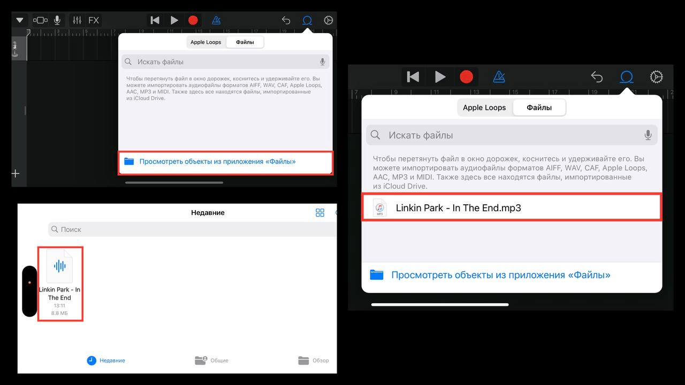Select Linkin Park - In The End.mp3 row
This screenshot has width=685, height=385.
[511, 208]
